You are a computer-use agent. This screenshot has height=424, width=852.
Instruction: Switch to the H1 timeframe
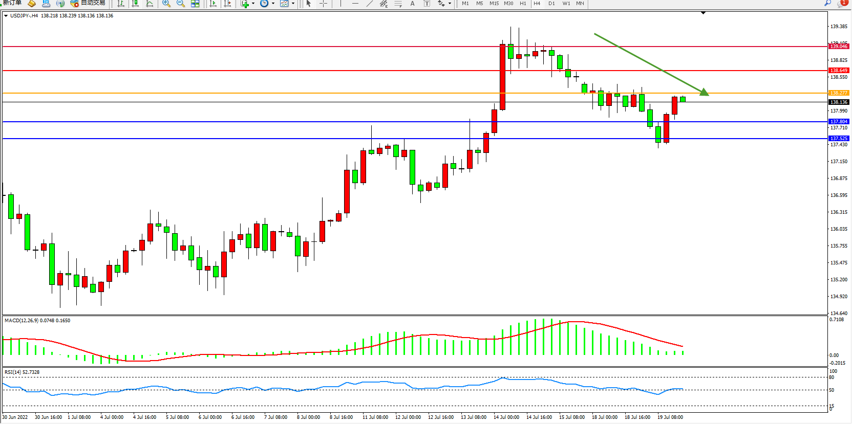(523, 4)
